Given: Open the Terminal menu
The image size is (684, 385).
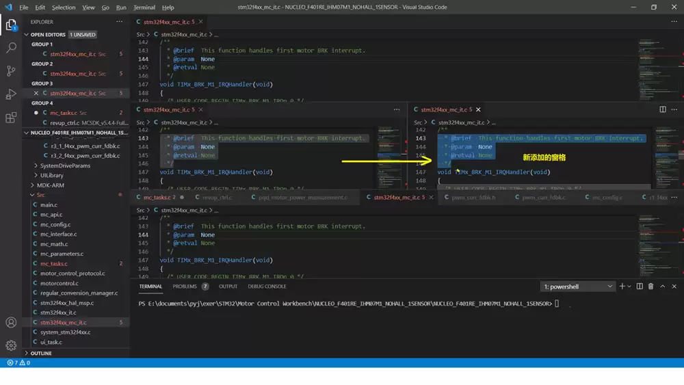Looking at the screenshot, I should tap(144, 8).
